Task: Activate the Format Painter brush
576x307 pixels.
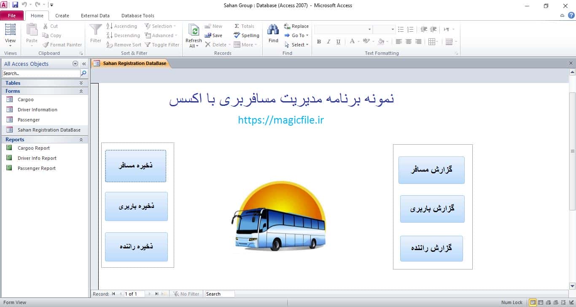Action: [62, 45]
